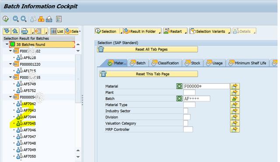This screenshot has height=162, width=280.
Task: Click the zoom in magnifier icon
Action: 24,19
